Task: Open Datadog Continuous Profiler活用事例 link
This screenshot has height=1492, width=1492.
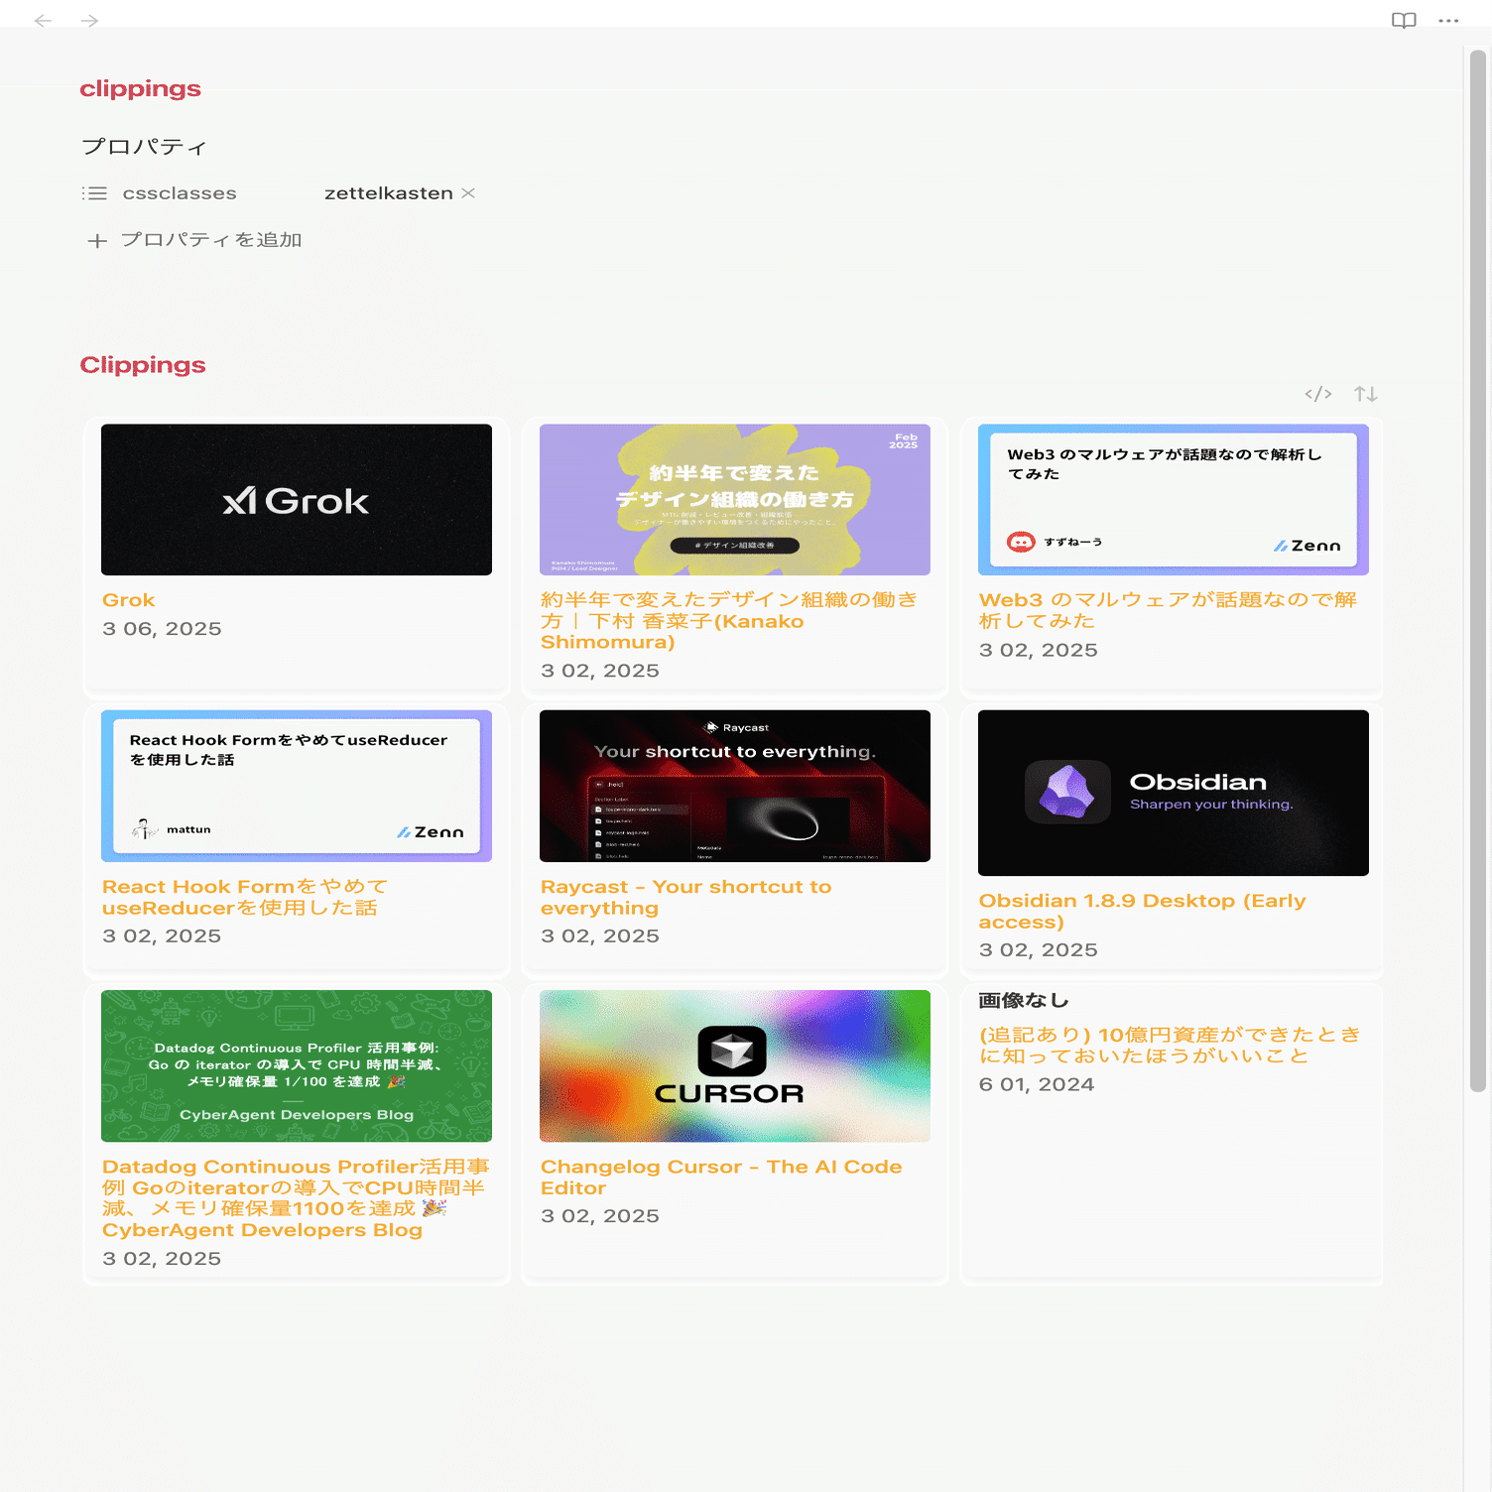Action: pyautogui.click(x=296, y=1198)
